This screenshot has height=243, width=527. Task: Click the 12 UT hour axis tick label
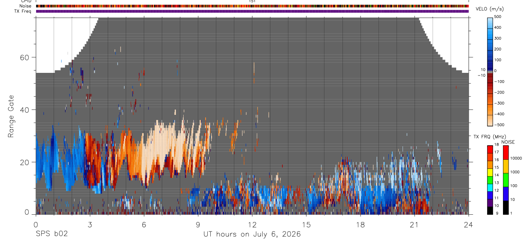click(252, 224)
